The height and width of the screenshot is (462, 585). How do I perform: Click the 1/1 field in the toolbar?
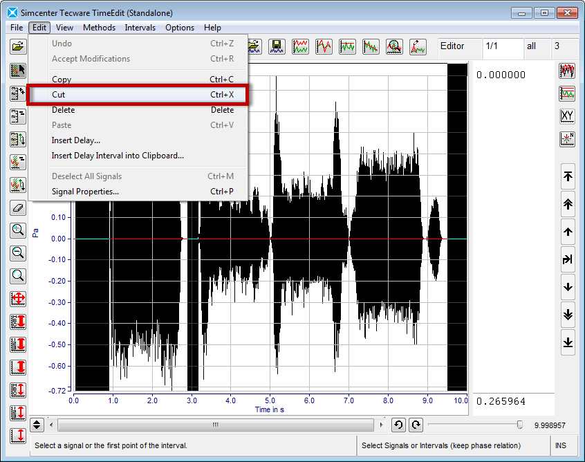coord(503,48)
